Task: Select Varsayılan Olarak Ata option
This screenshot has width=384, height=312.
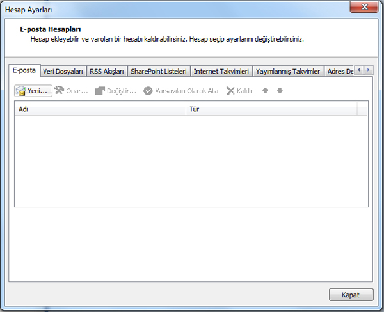Action: click(x=180, y=91)
